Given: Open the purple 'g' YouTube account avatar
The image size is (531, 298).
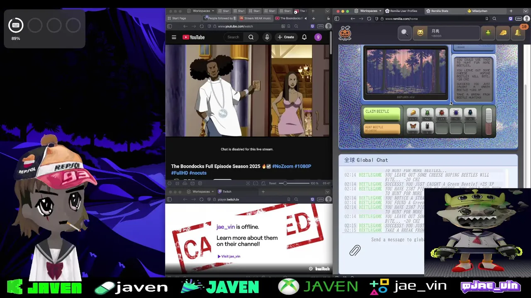Looking at the screenshot, I should pos(318,37).
